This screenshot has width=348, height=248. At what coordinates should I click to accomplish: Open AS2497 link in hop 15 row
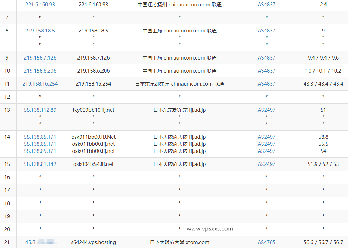click(267, 164)
